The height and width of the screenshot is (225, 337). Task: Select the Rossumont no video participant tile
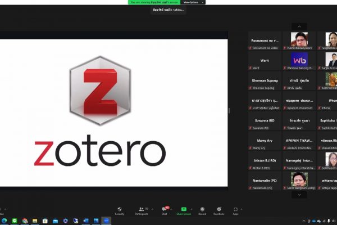(x=265, y=41)
